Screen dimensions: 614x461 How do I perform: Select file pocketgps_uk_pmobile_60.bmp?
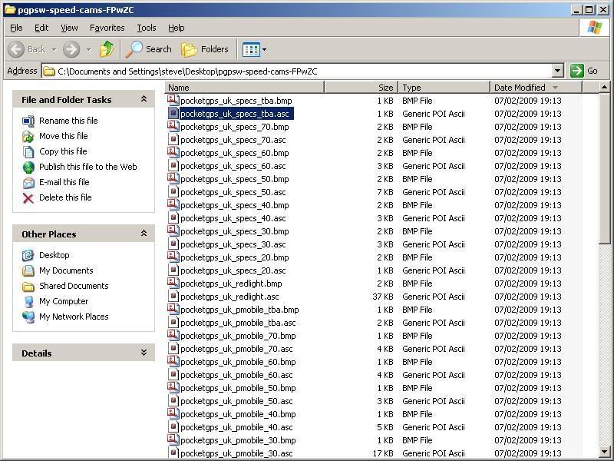pyautogui.click(x=238, y=362)
